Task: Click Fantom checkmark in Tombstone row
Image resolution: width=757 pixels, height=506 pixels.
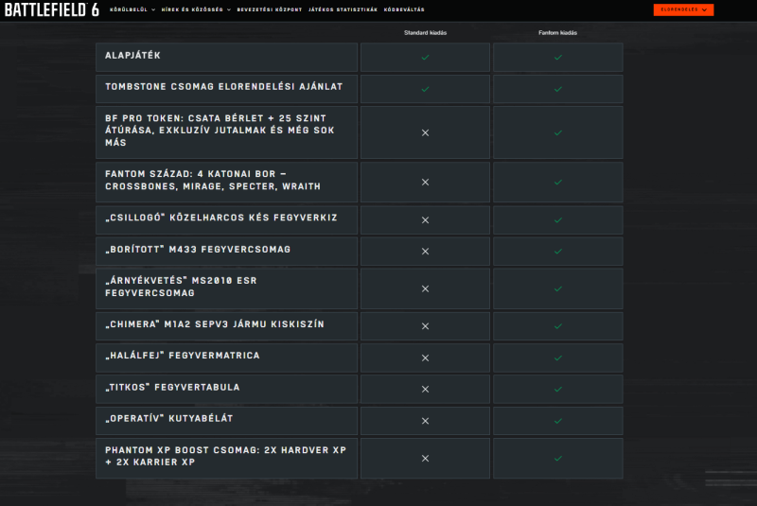Action: coord(558,89)
